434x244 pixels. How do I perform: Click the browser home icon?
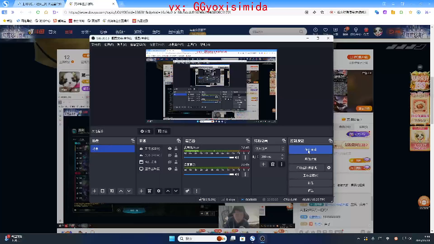(x=46, y=12)
